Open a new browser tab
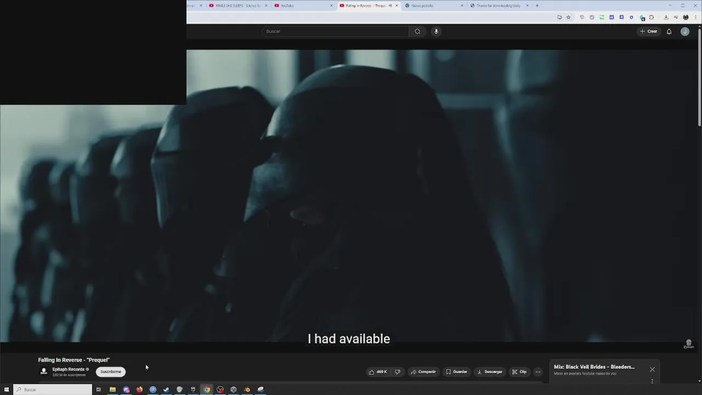Viewport: 702px width, 395px height. click(x=537, y=5)
